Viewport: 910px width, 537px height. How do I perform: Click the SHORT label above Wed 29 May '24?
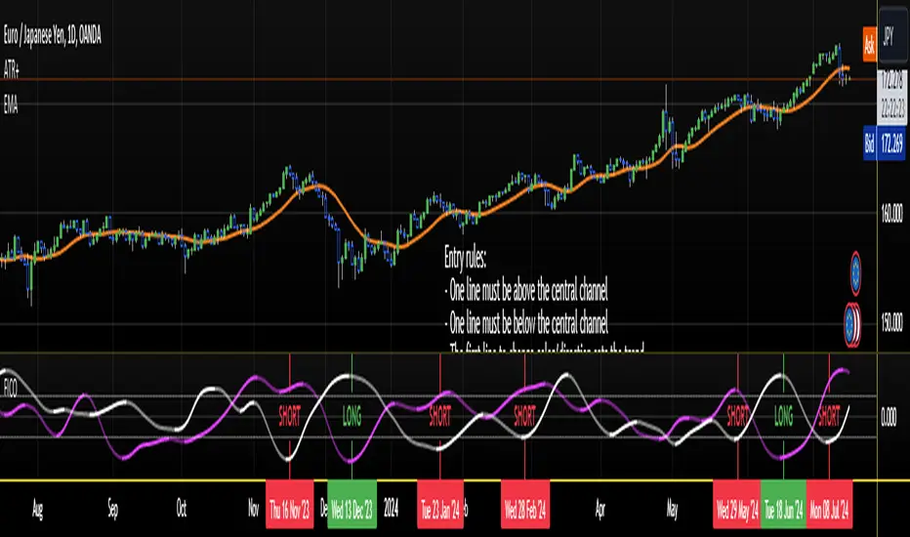pyautogui.click(x=737, y=416)
